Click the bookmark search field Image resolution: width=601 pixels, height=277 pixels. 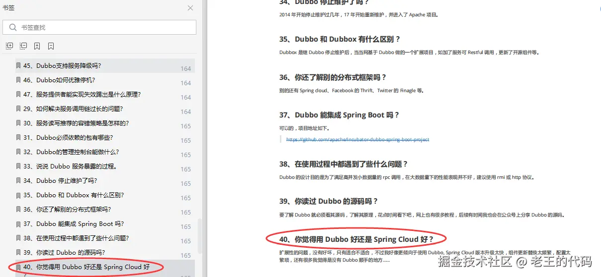tap(99, 27)
